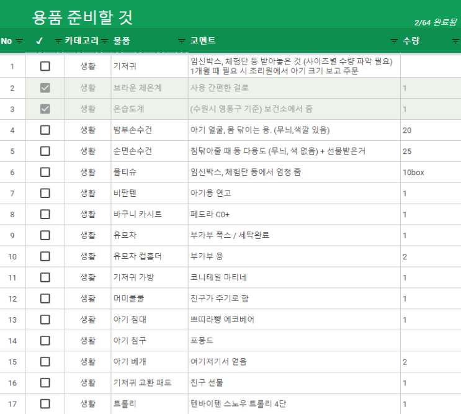Image resolution: width=461 pixels, height=414 pixels.
Task: Select the 밤부손수건 item cell
Action: (x=150, y=130)
